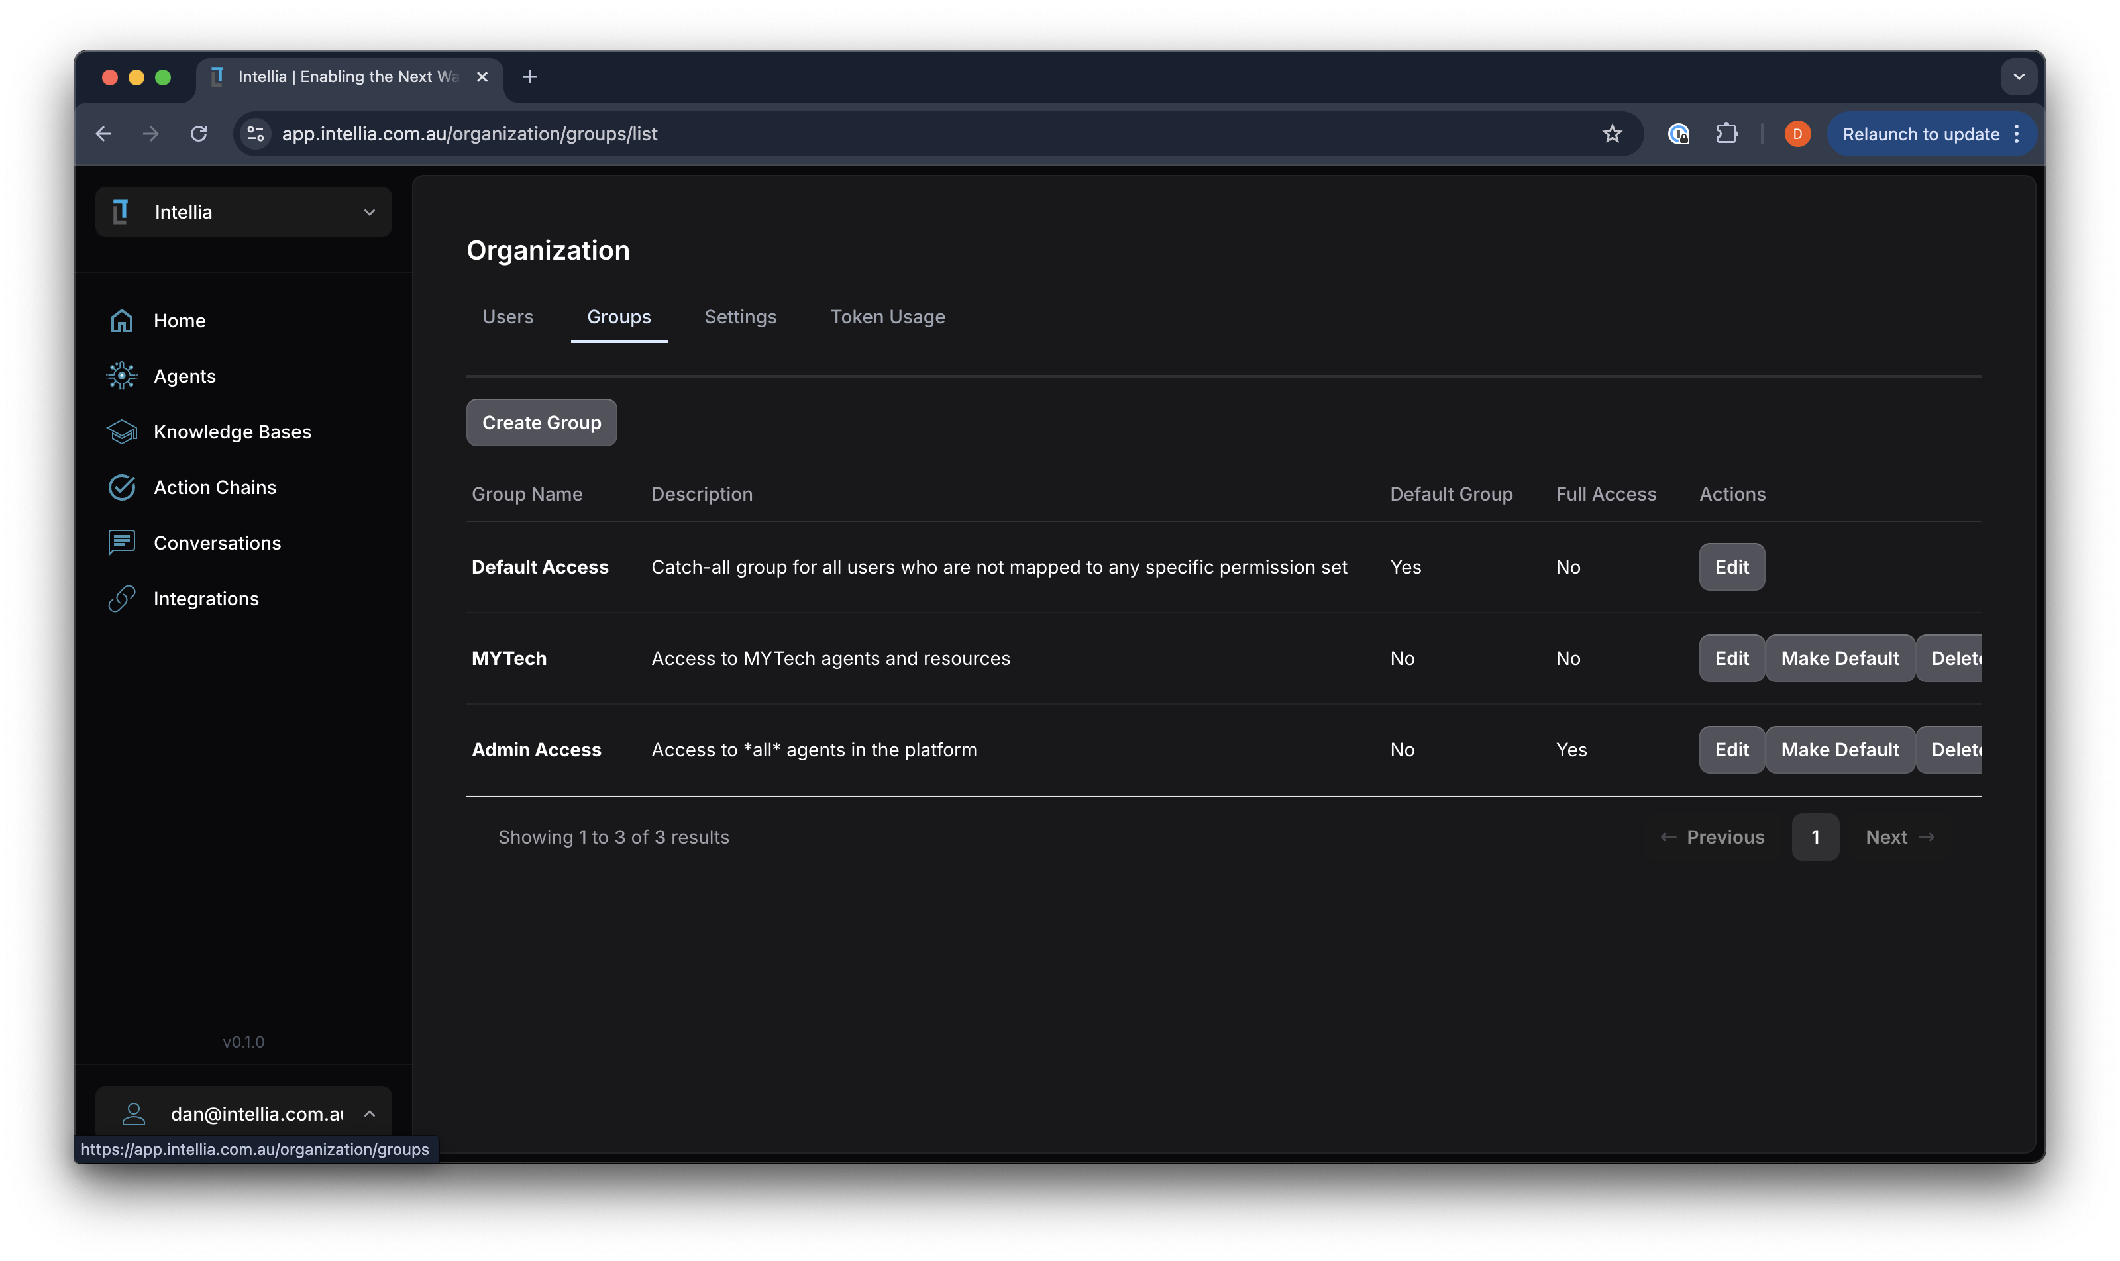
Task: Select the Groups tab
Action: coord(619,316)
